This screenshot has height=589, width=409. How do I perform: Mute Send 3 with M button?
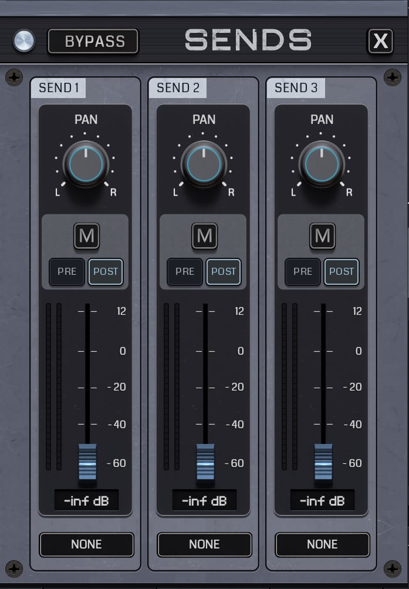[x=322, y=236]
